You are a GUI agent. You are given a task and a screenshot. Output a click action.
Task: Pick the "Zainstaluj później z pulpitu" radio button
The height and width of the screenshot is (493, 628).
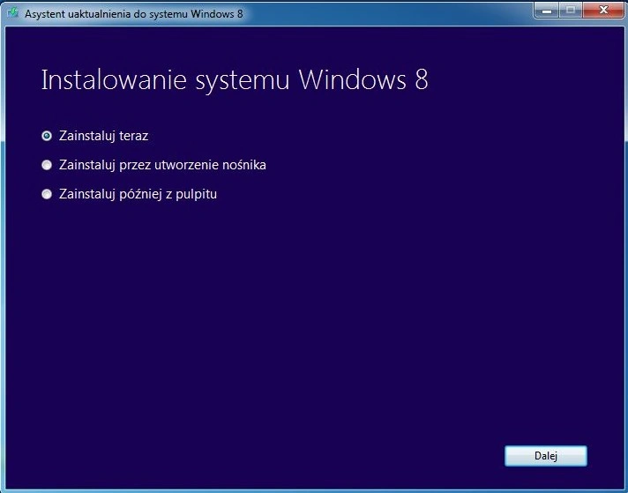coord(47,194)
